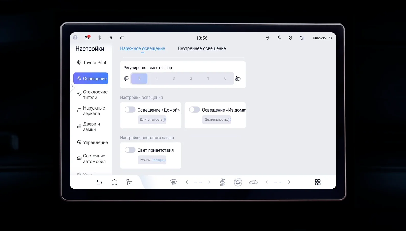Decrease left temperature with left arrow
This screenshot has height=231, width=406.
tap(187, 182)
